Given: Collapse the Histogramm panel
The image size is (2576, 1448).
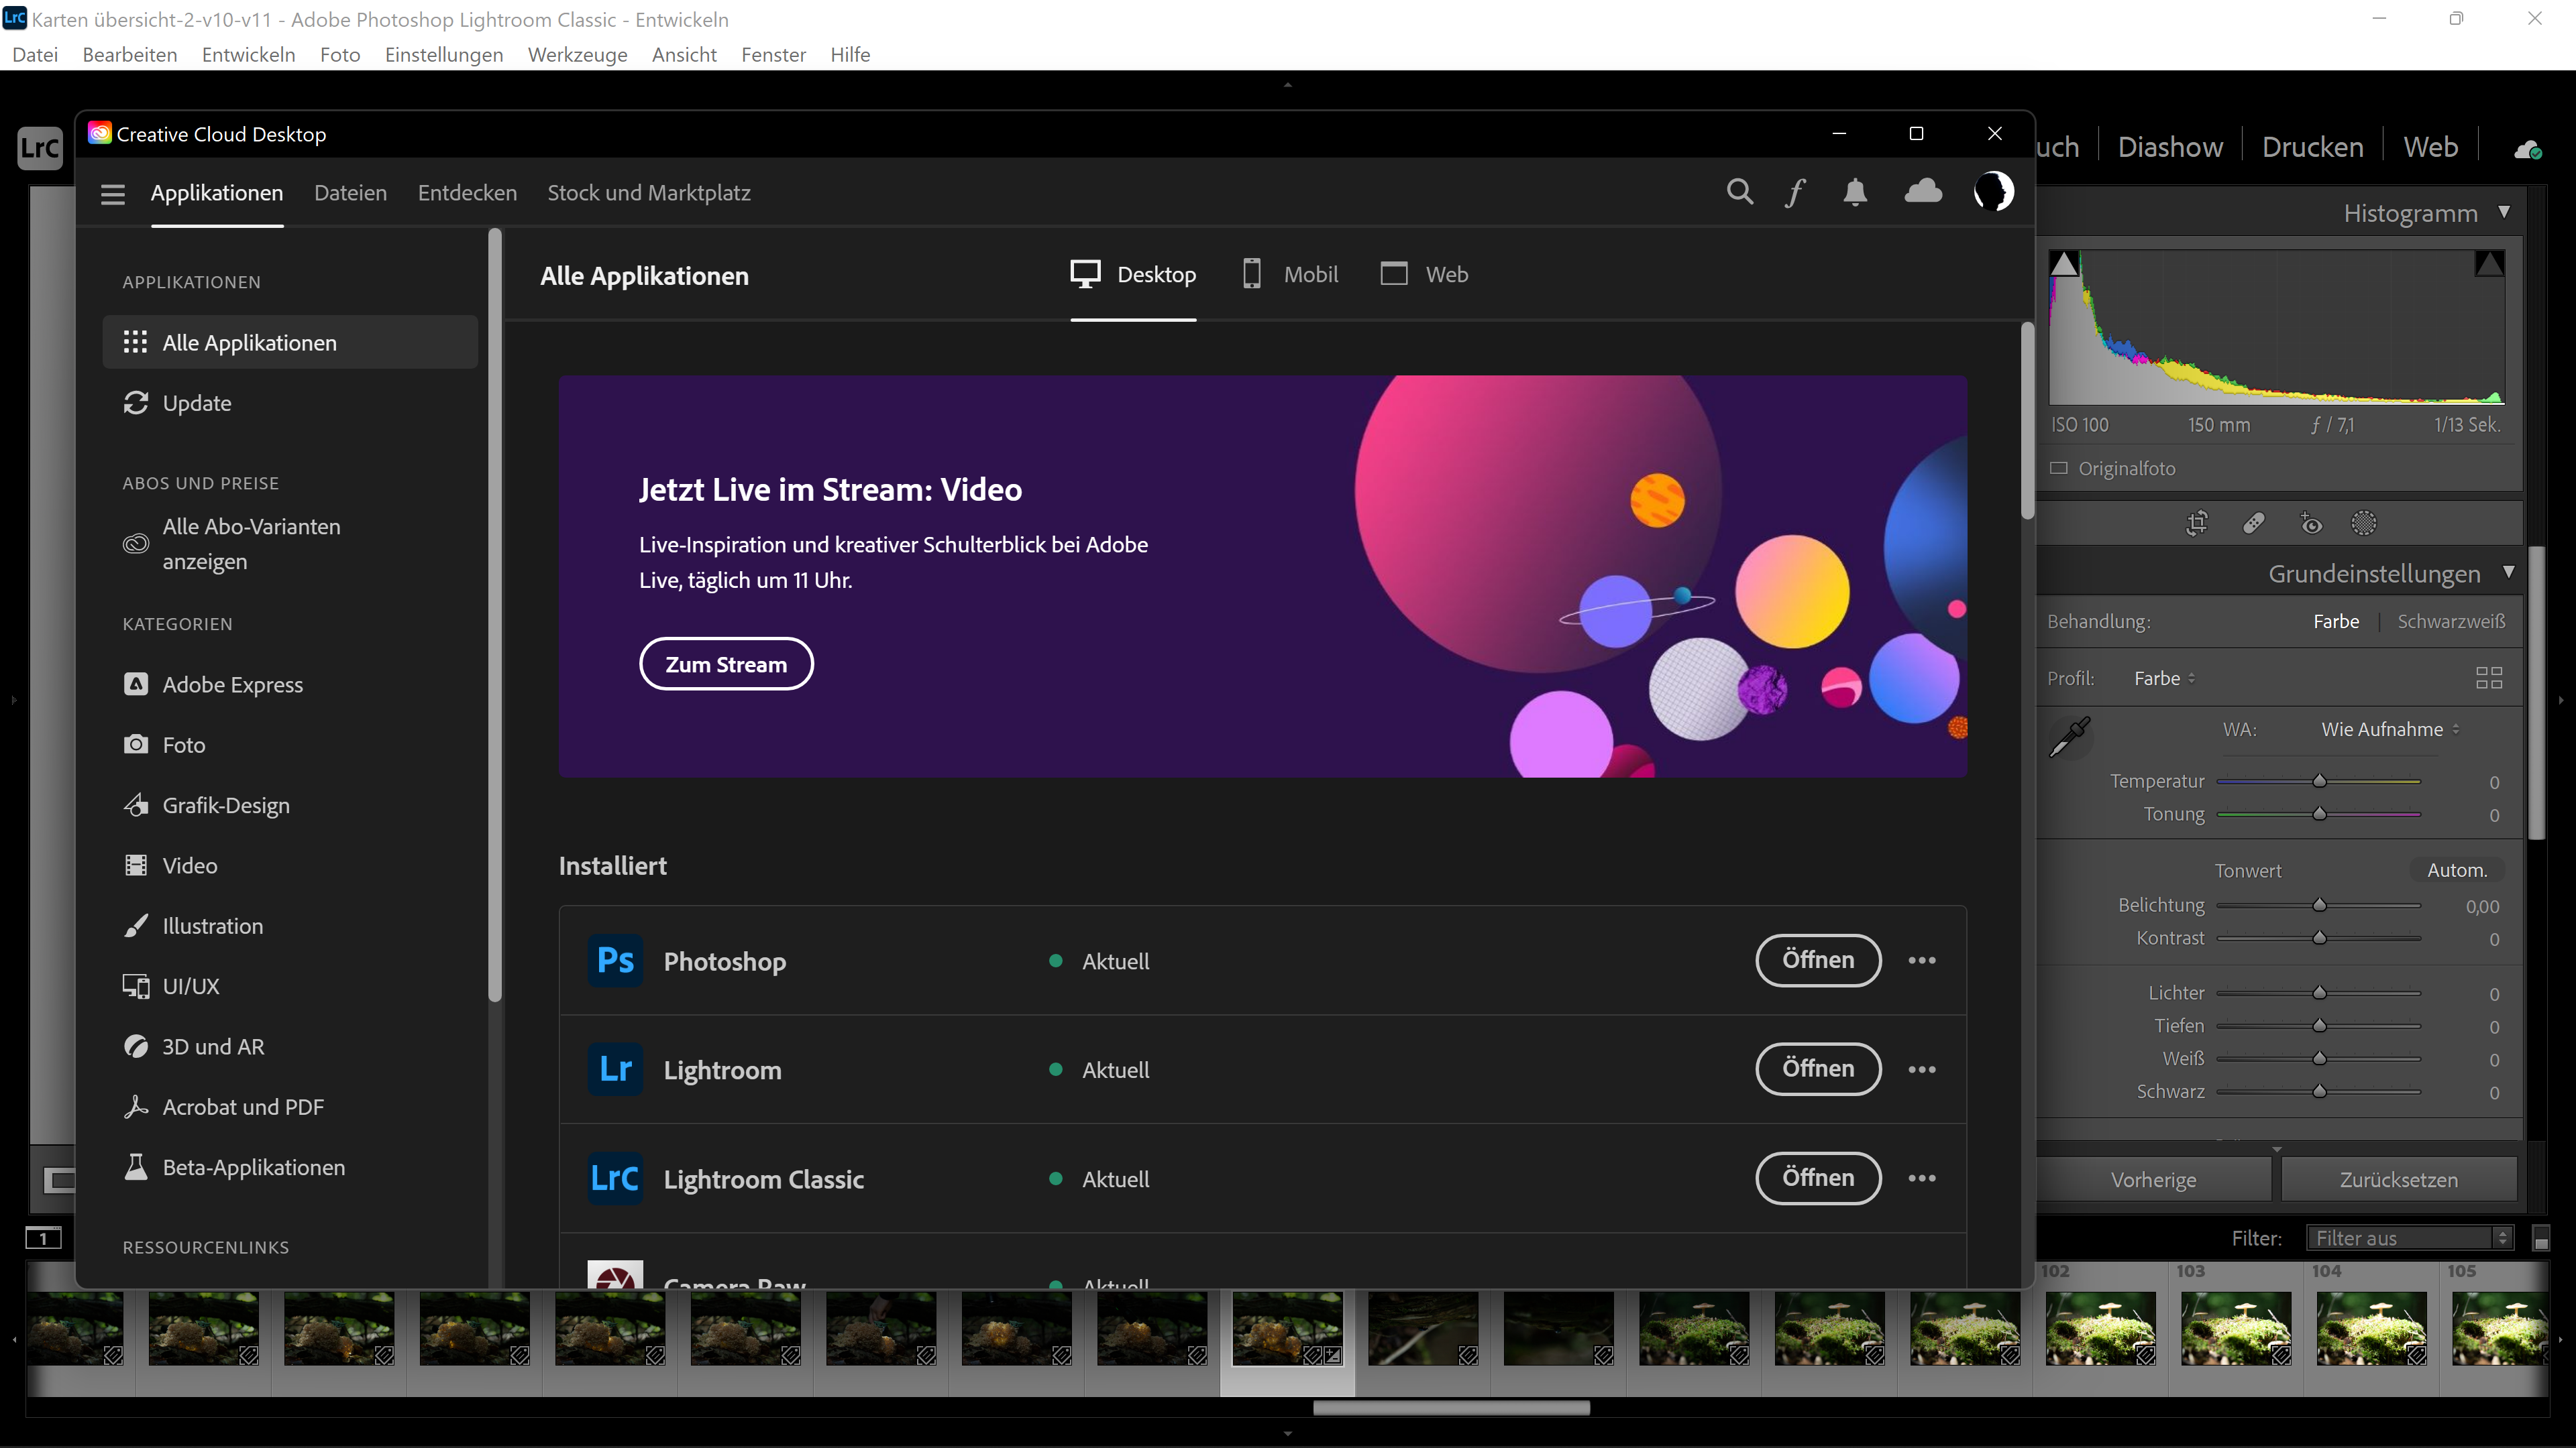Looking at the screenshot, I should coord(2505,212).
